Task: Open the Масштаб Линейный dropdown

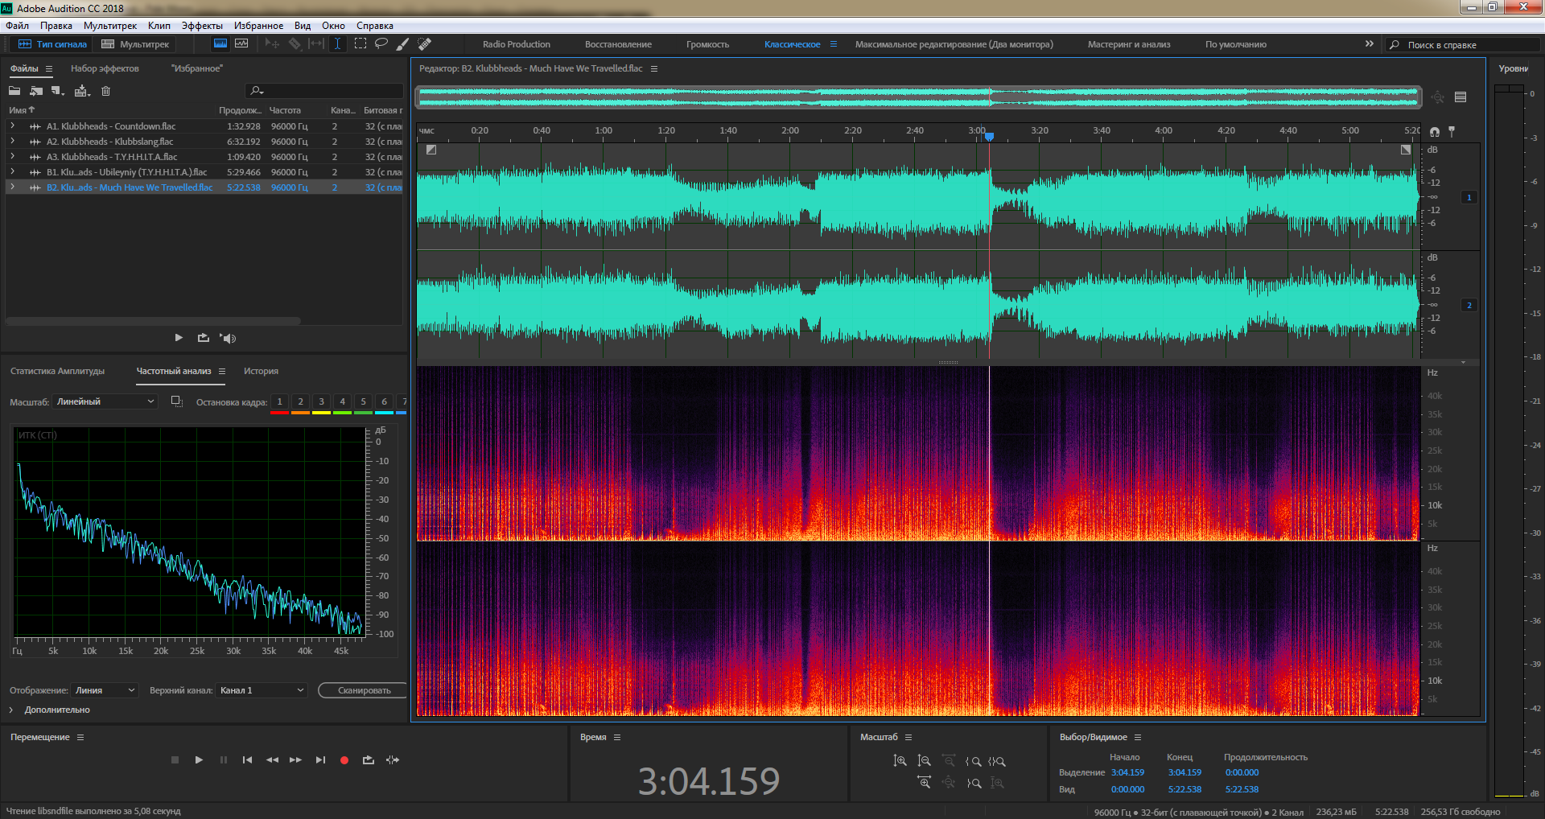Action: (105, 401)
